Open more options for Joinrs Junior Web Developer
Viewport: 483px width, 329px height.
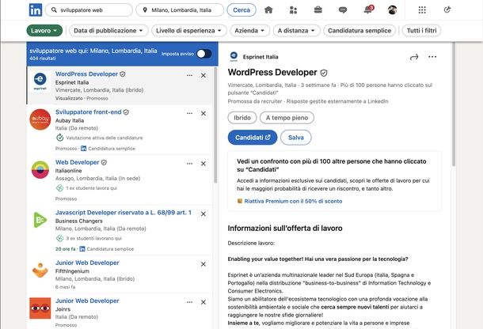[x=189, y=302]
